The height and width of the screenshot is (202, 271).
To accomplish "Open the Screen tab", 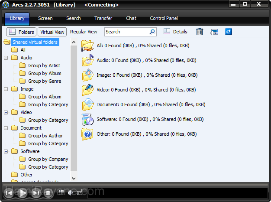I will 45,18.
